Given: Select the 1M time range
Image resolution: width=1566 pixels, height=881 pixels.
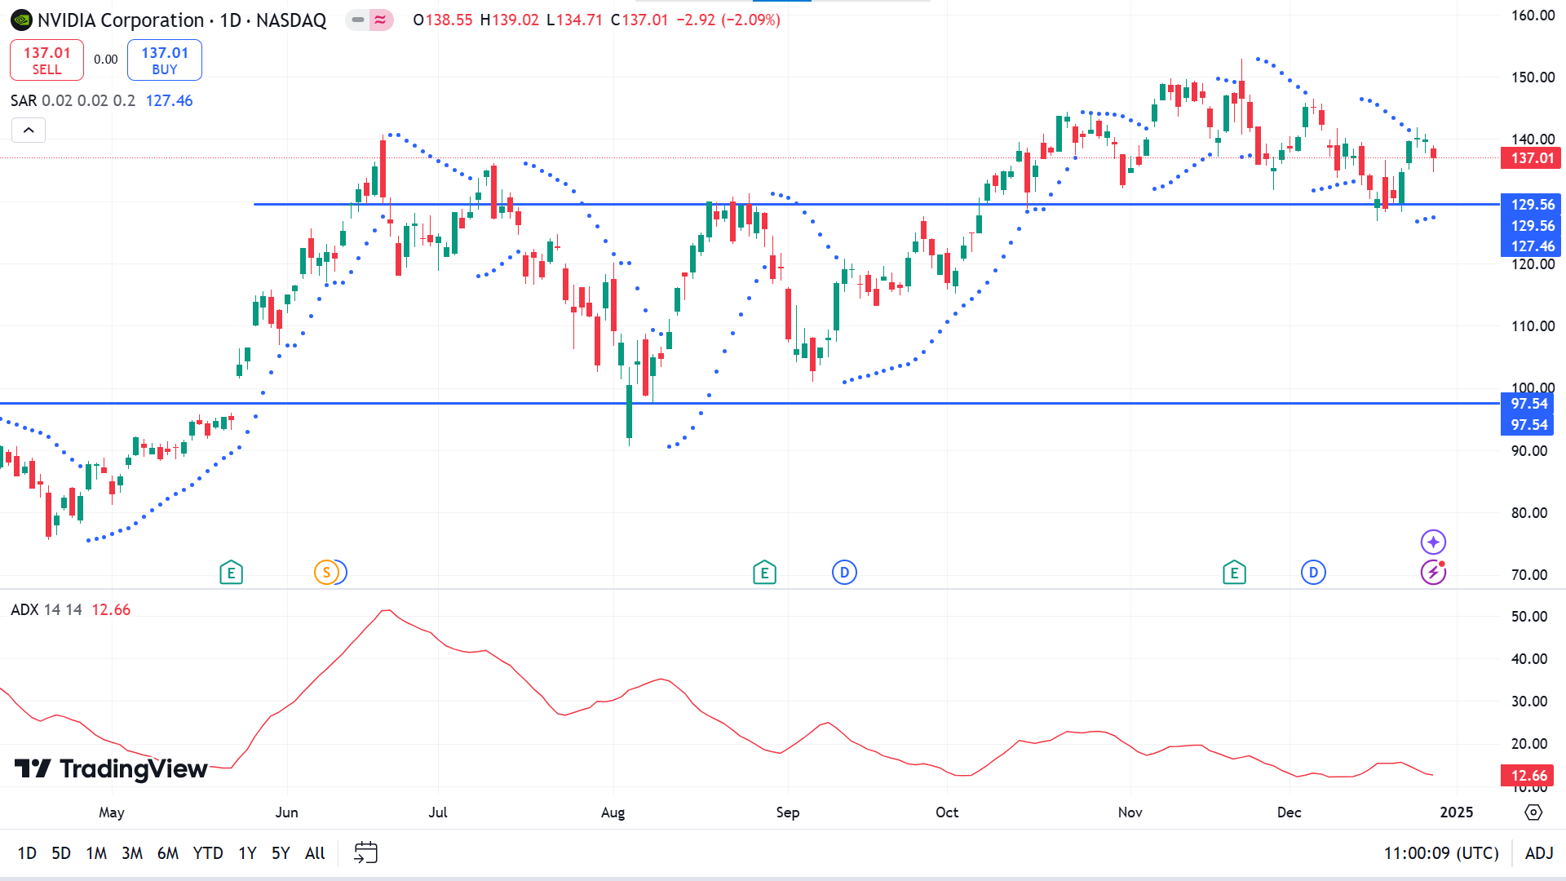Looking at the screenshot, I should (96, 853).
